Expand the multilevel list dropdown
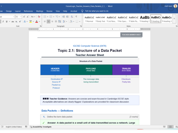This screenshot has width=178, height=133. pos(59,17)
